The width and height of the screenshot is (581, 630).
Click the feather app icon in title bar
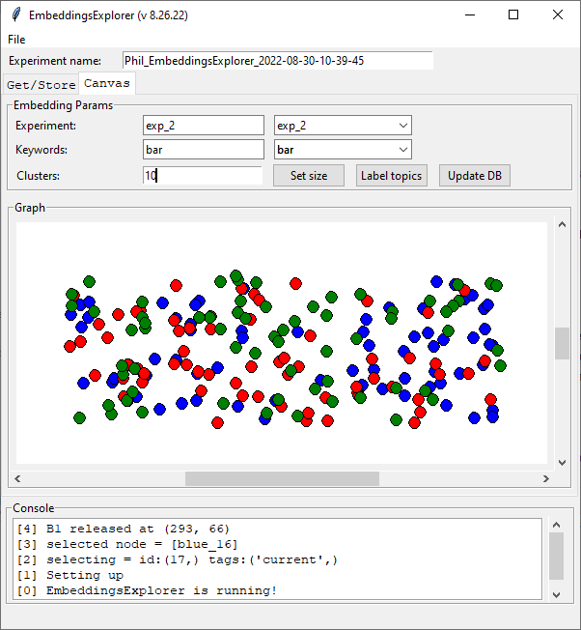pos(16,15)
